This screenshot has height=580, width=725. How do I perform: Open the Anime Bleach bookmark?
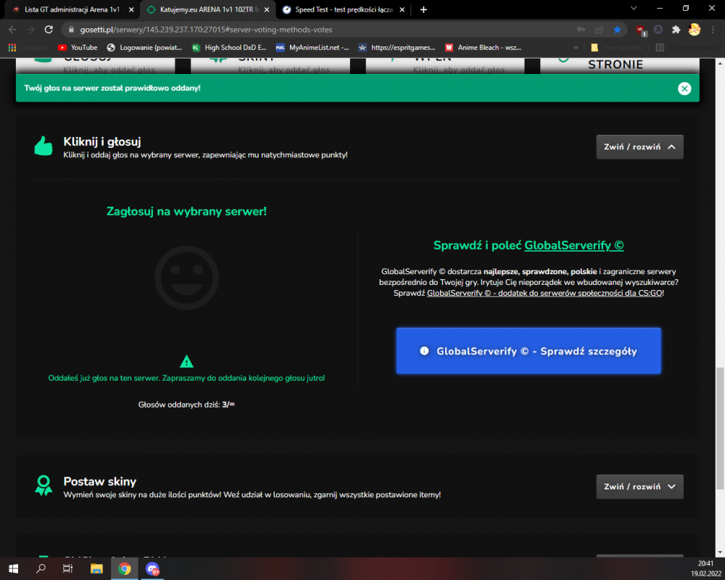tap(483, 48)
